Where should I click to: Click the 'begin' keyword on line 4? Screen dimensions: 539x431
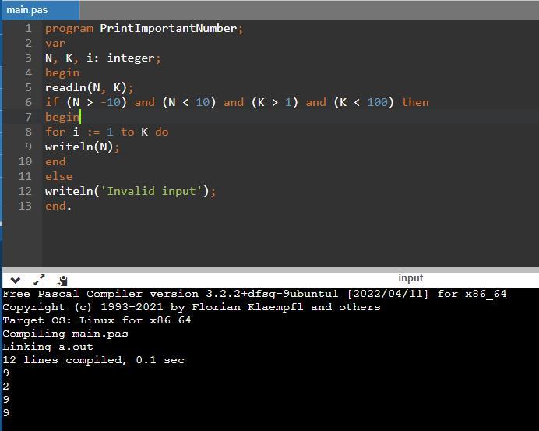pos(62,72)
